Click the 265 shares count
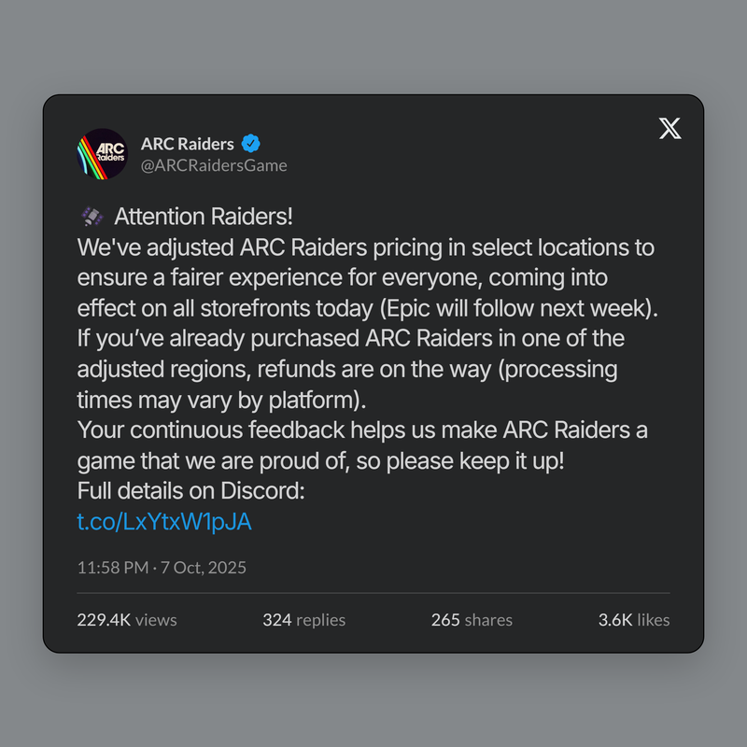Image resolution: width=747 pixels, height=747 pixels. point(472,619)
